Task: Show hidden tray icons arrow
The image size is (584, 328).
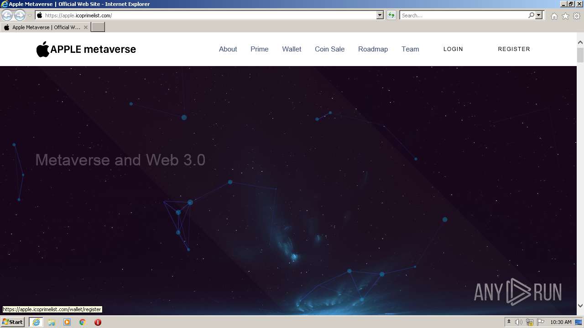Action: coord(509,322)
